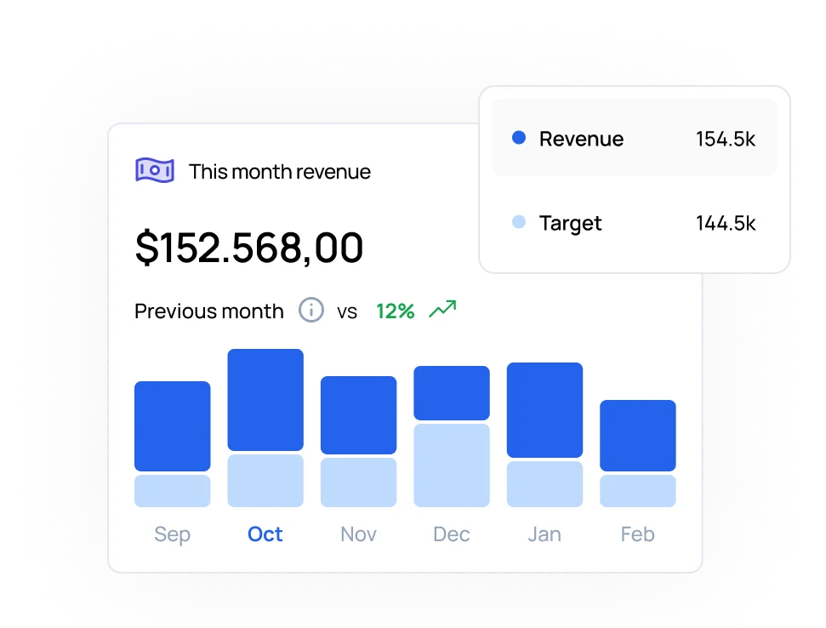Click the dark blue January revenue bar
The height and width of the screenshot is (628, 826).
pyautogui.click(x=544, y=410)
